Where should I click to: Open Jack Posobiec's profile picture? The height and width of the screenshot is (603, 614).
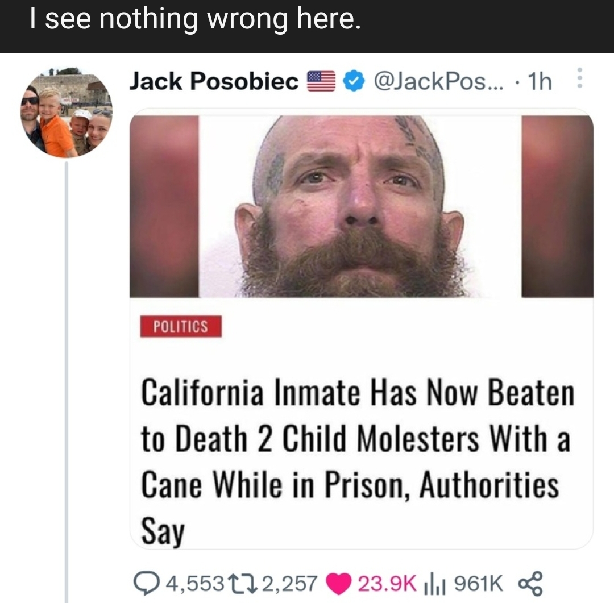[67, 113]
